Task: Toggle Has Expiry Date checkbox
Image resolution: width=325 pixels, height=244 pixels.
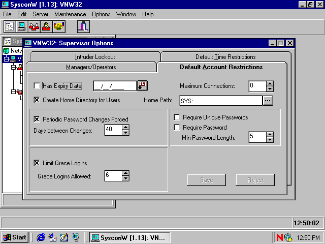Action: coord(37,86)
